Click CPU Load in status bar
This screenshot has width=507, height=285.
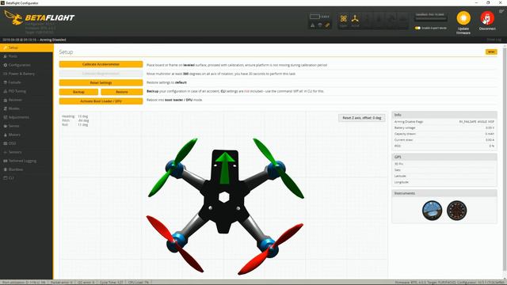[x=139, y=283]
